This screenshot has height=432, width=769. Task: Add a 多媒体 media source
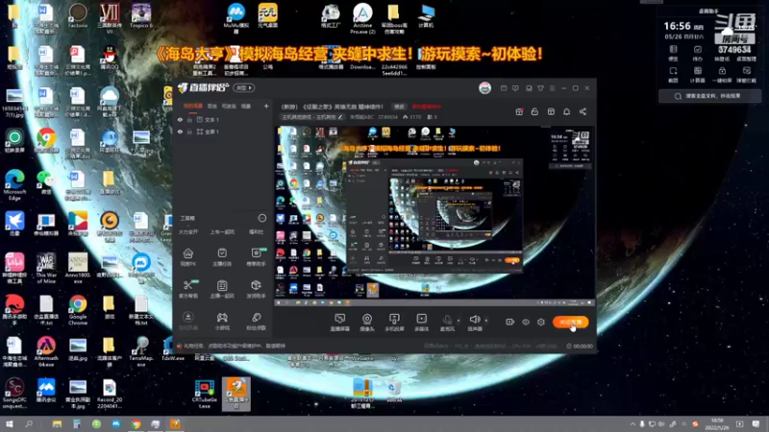(x=421, y=323)
